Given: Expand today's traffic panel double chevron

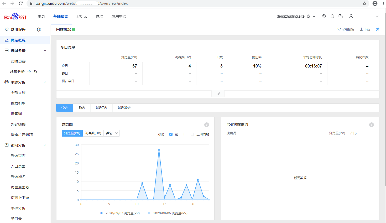Looking at the screenshot, I should [218, 94].
